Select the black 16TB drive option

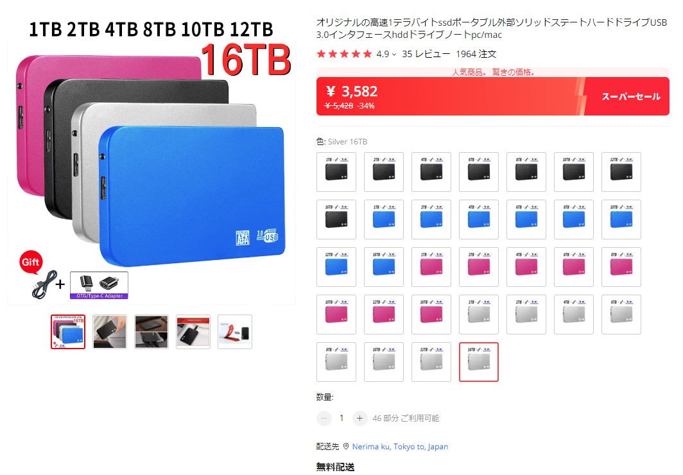tap(336, 220)
